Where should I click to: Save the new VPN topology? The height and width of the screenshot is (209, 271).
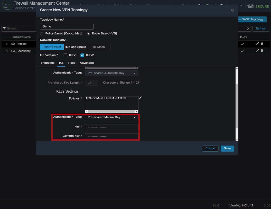tap(227, 148)
